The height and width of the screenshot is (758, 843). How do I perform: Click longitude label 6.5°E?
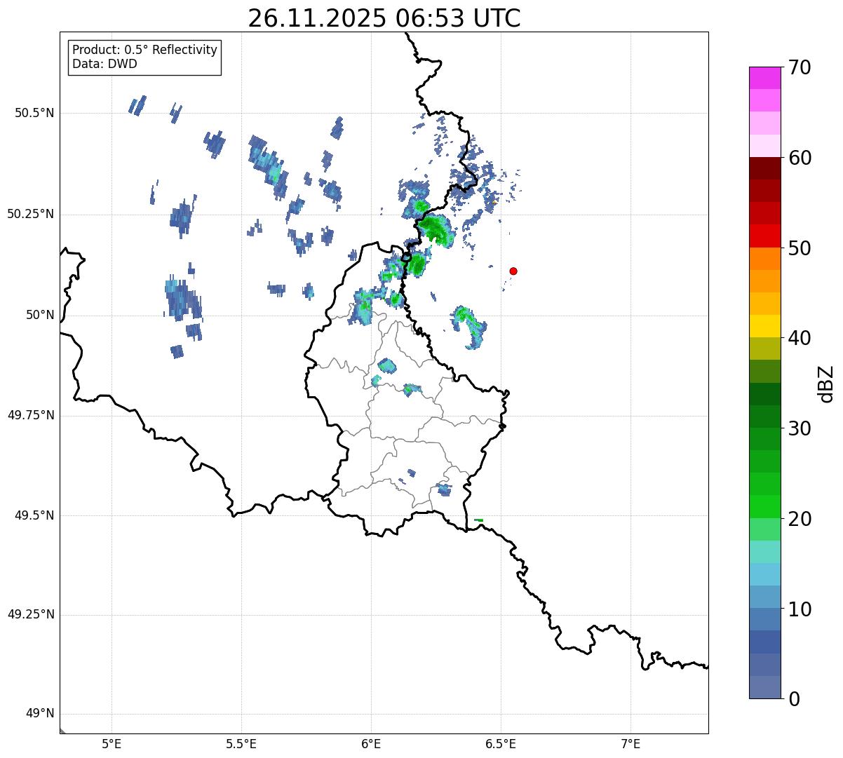[x=501, y=743]
